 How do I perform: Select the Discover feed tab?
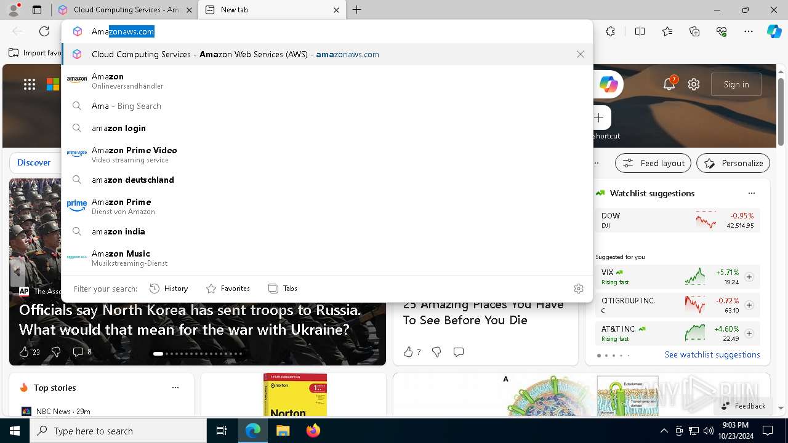click(34, 163)
